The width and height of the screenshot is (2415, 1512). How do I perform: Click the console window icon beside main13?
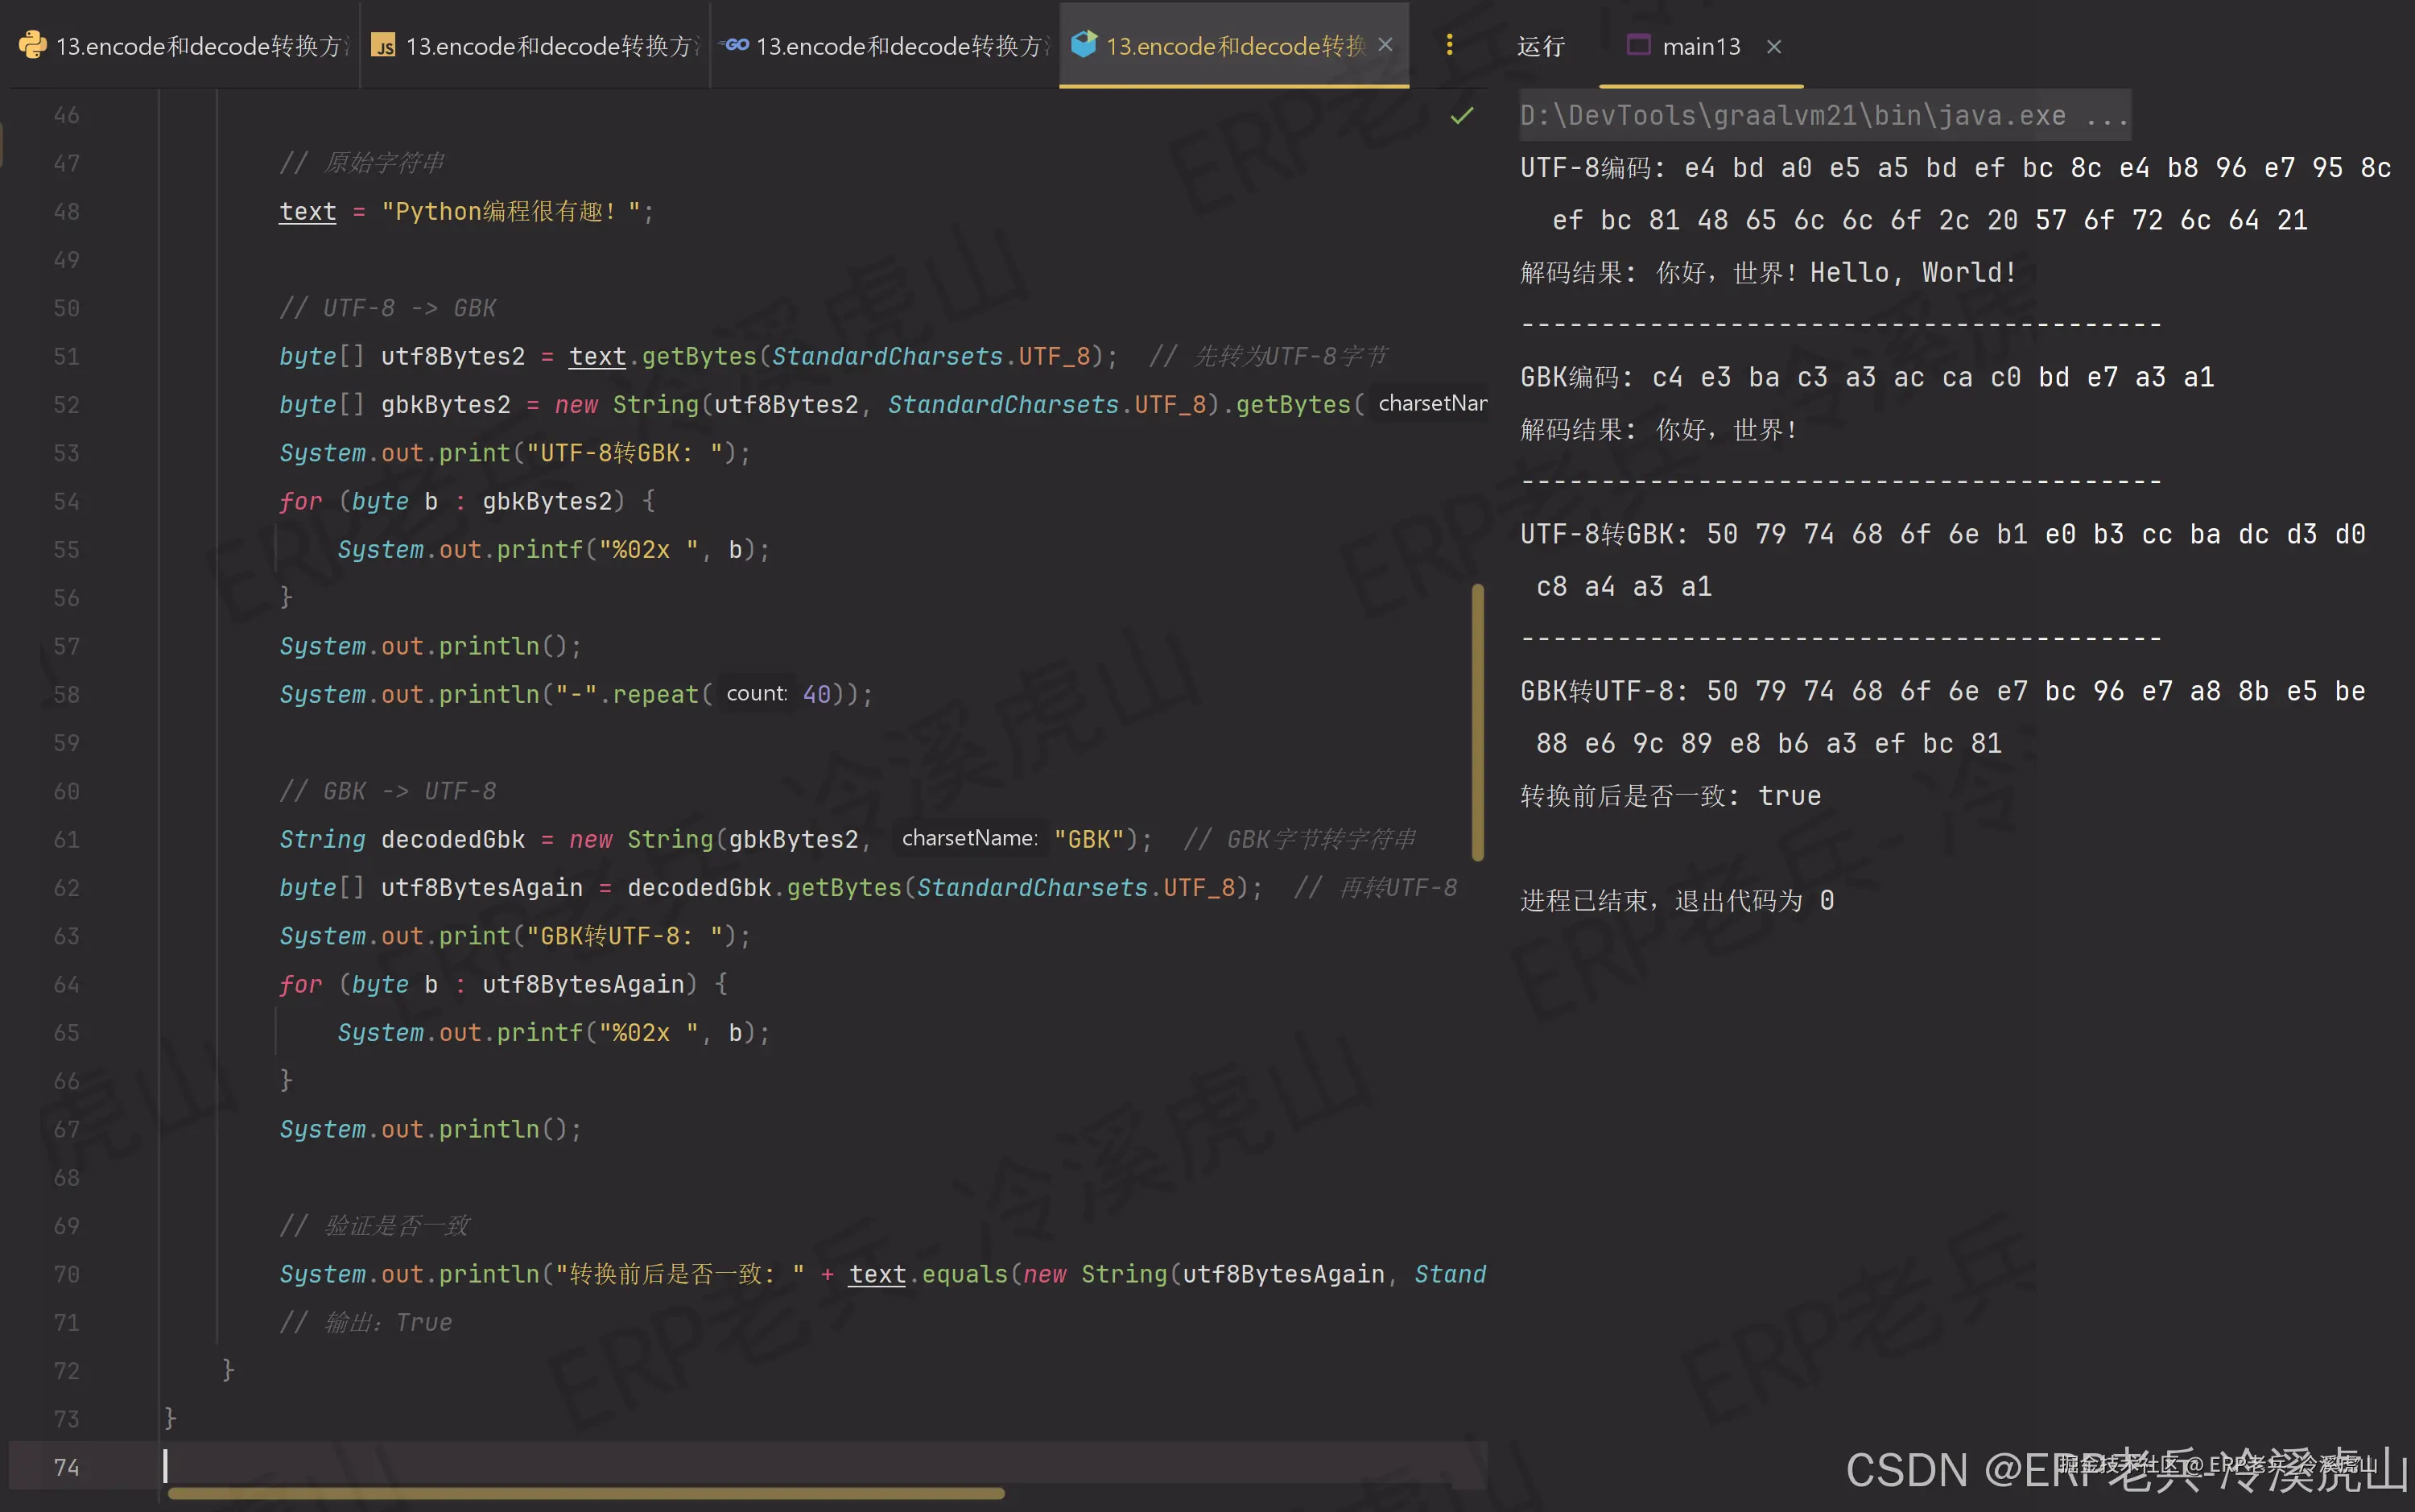coord(1638,45)
